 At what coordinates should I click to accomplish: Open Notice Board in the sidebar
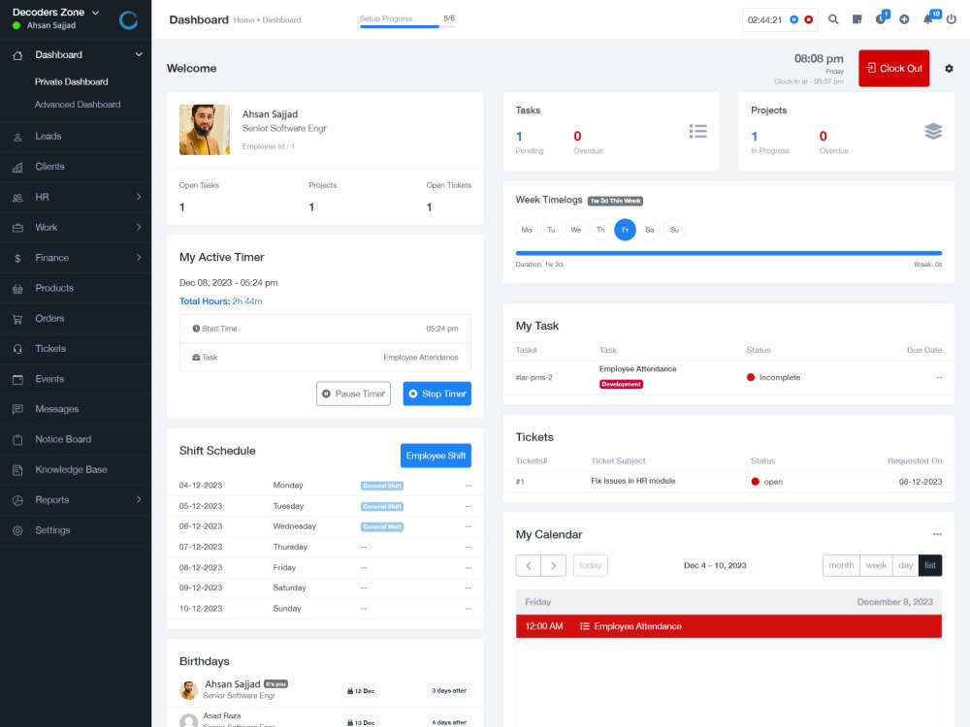(76, 439)
